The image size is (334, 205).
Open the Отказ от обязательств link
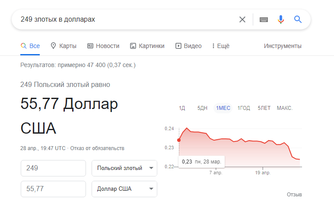(x=97, y=148)
